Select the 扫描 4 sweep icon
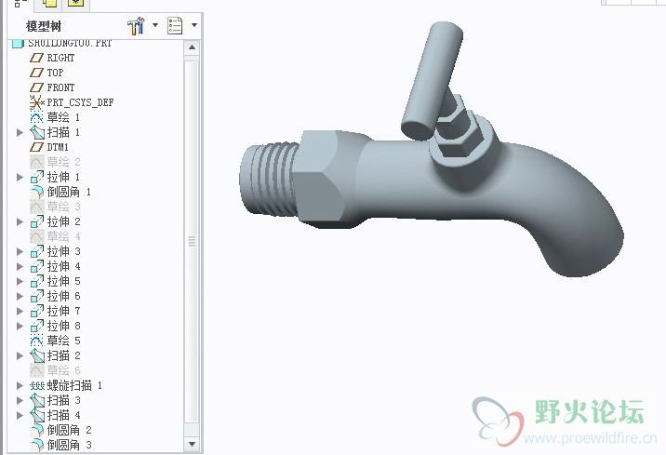This screenshot has height=455, width=666. pyautogui.click(x=37, y=415)
